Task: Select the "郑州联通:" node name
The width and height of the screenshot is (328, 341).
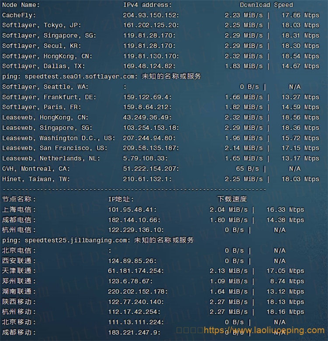Action: [x=19, y=281]
